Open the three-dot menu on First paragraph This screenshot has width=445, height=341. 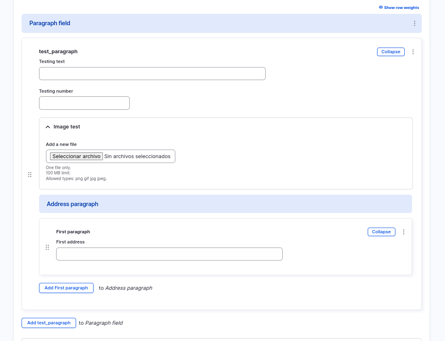pyautogui.click(x=404, y=232)
